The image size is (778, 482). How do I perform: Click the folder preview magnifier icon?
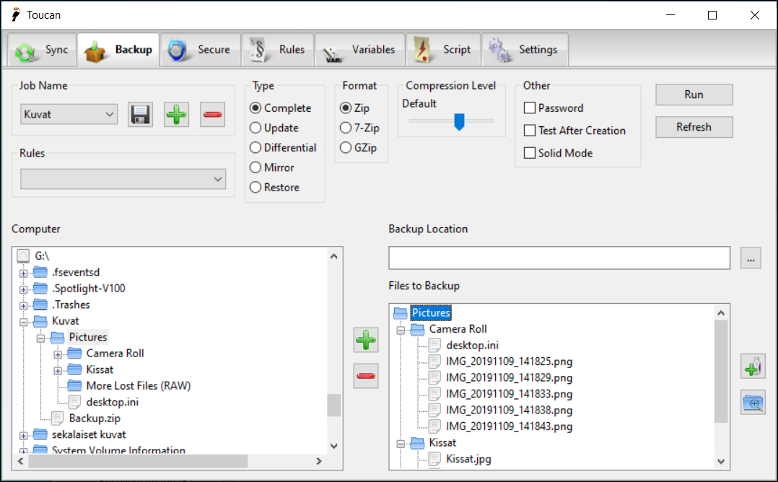pos(753,403)
